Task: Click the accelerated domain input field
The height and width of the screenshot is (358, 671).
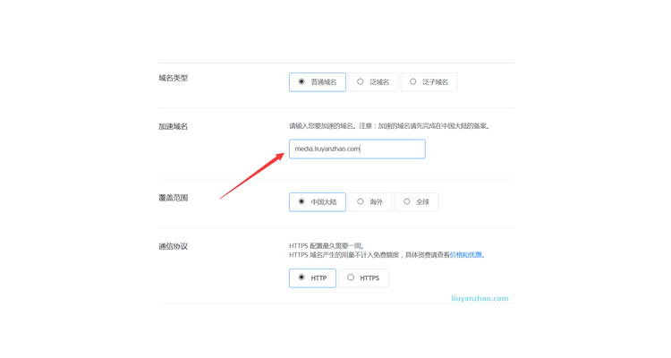Action: (357, 149)
